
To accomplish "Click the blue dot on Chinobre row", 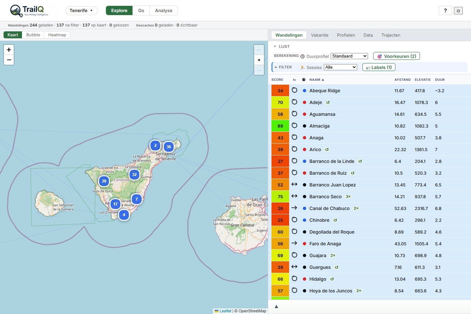I will 305,220.
